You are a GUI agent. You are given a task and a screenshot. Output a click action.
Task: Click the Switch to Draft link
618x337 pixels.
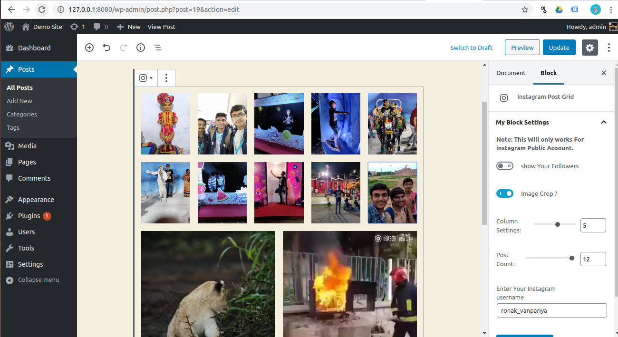click(x=471, y=48)
